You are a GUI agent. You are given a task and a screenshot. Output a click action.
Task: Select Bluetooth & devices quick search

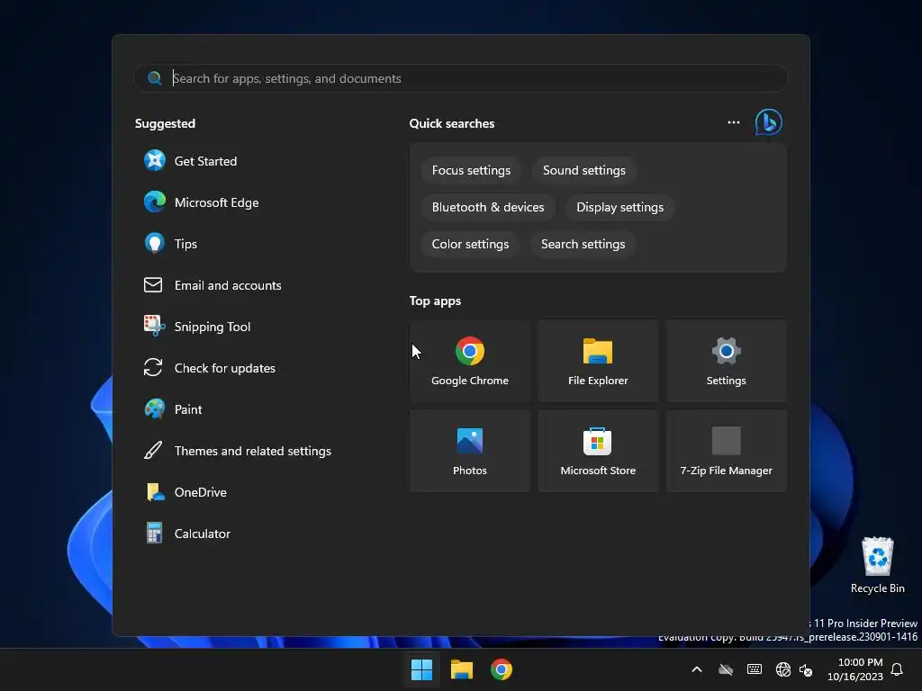click(x=488, y=208)
